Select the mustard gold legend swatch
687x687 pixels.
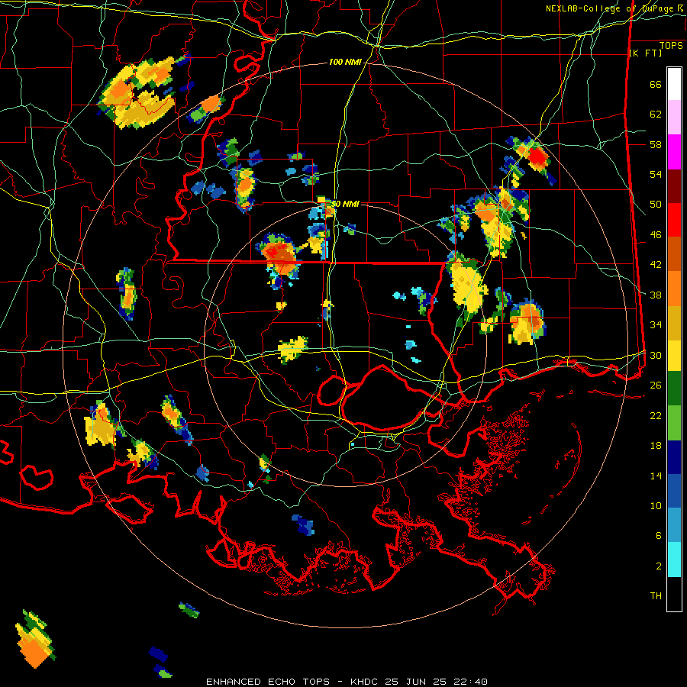click(674, 322)
